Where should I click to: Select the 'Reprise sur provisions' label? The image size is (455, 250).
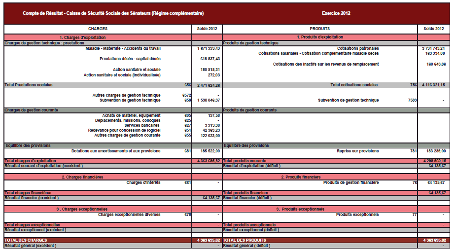click(358, 150)
